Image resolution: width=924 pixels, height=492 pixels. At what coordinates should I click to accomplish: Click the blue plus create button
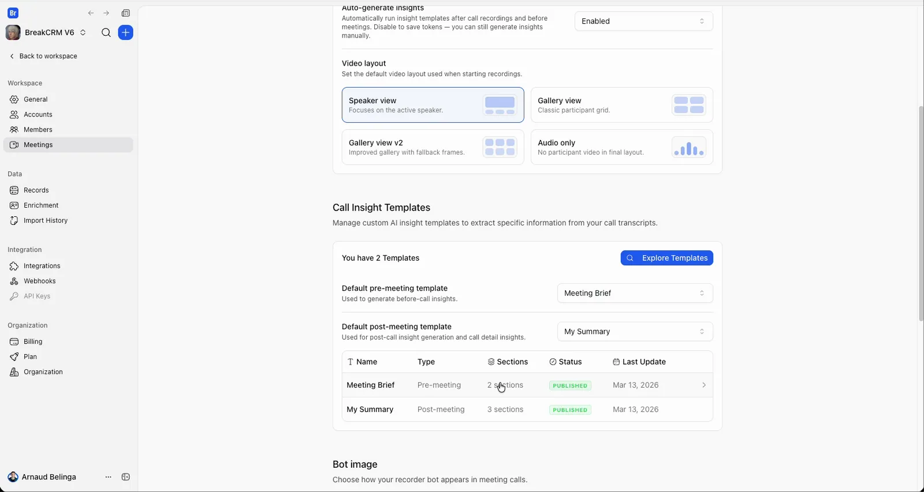125,33
